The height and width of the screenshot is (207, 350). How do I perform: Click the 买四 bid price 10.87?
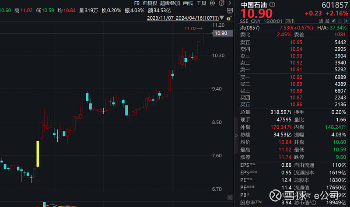296,98
